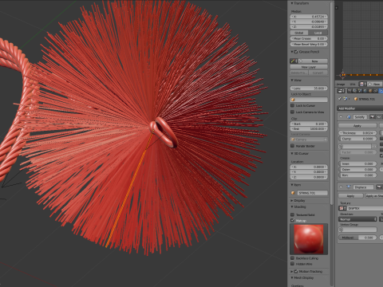
Task: Click the Lens value field
Action: tap(309, 88)
